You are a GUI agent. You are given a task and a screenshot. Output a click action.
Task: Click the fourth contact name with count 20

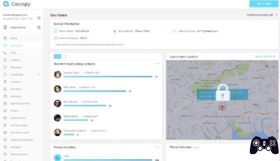(x=71, y=116)
